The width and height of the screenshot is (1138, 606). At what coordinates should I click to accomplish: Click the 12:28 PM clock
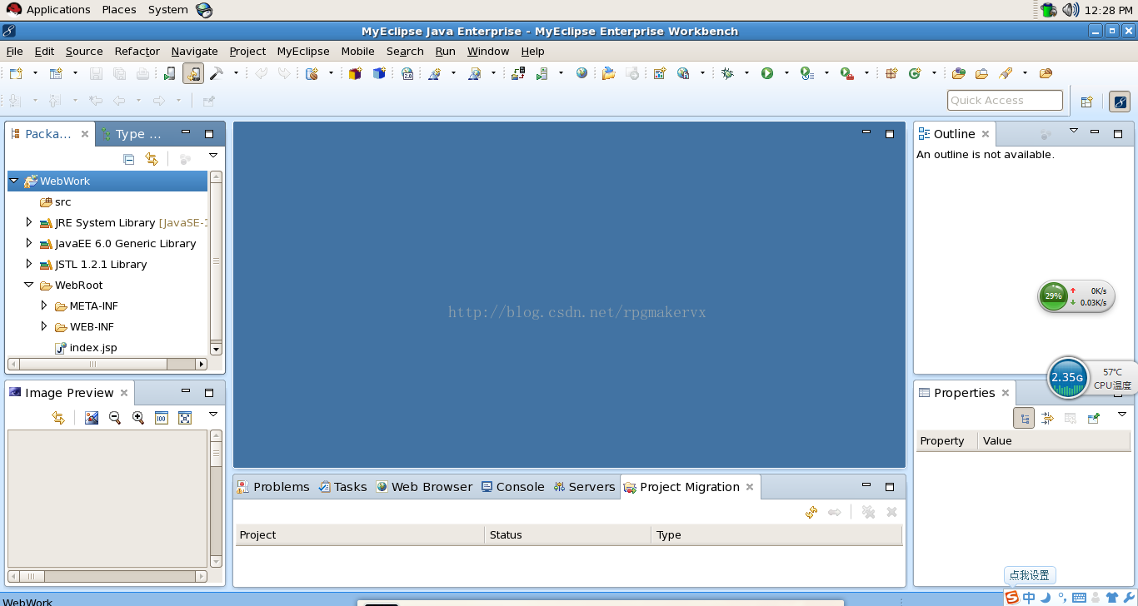point(1109,10)
